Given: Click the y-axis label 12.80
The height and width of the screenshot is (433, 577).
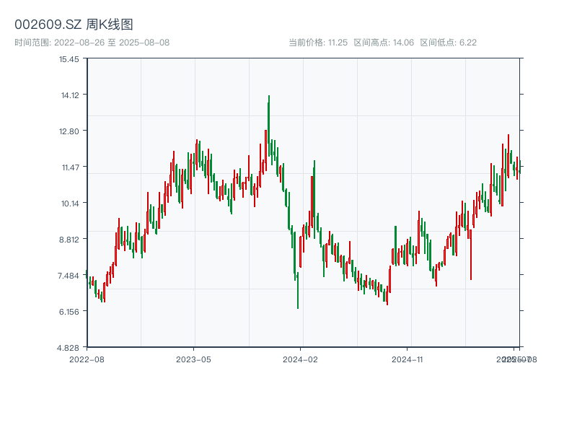Looking at the screenshot, I should coord(69,131).
